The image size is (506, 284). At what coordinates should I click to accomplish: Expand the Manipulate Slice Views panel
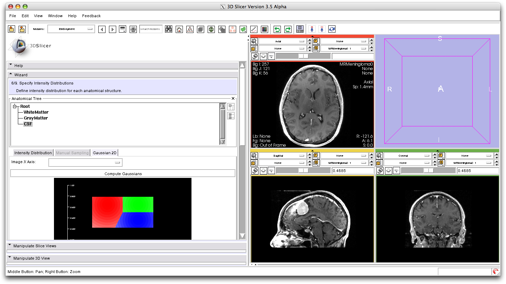point(34,246)
